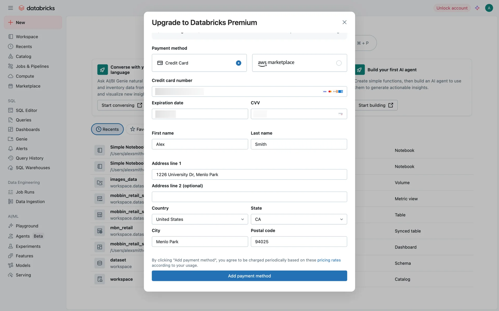Focus the Address line 2 field
The image size is (499, 311).
pos(249,197)
